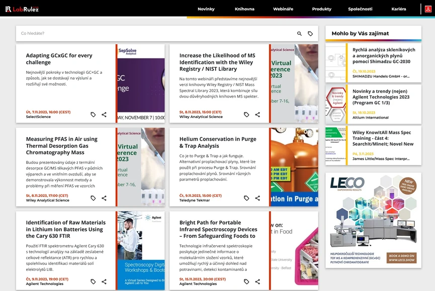Image resolution: width=435 pixels, height=291 pixels.
Task: Click the search magnifier icon
Action: 299,34
